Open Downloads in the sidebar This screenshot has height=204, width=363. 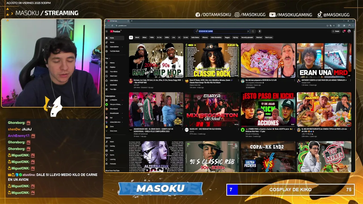115,85
